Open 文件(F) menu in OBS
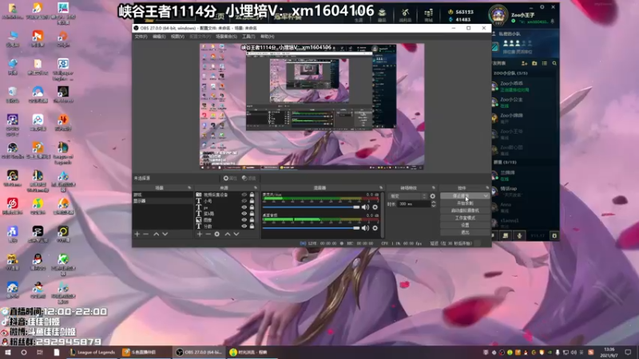Viewport: 639px width, 359px height. pyautogui.click(x=141, y=37)
